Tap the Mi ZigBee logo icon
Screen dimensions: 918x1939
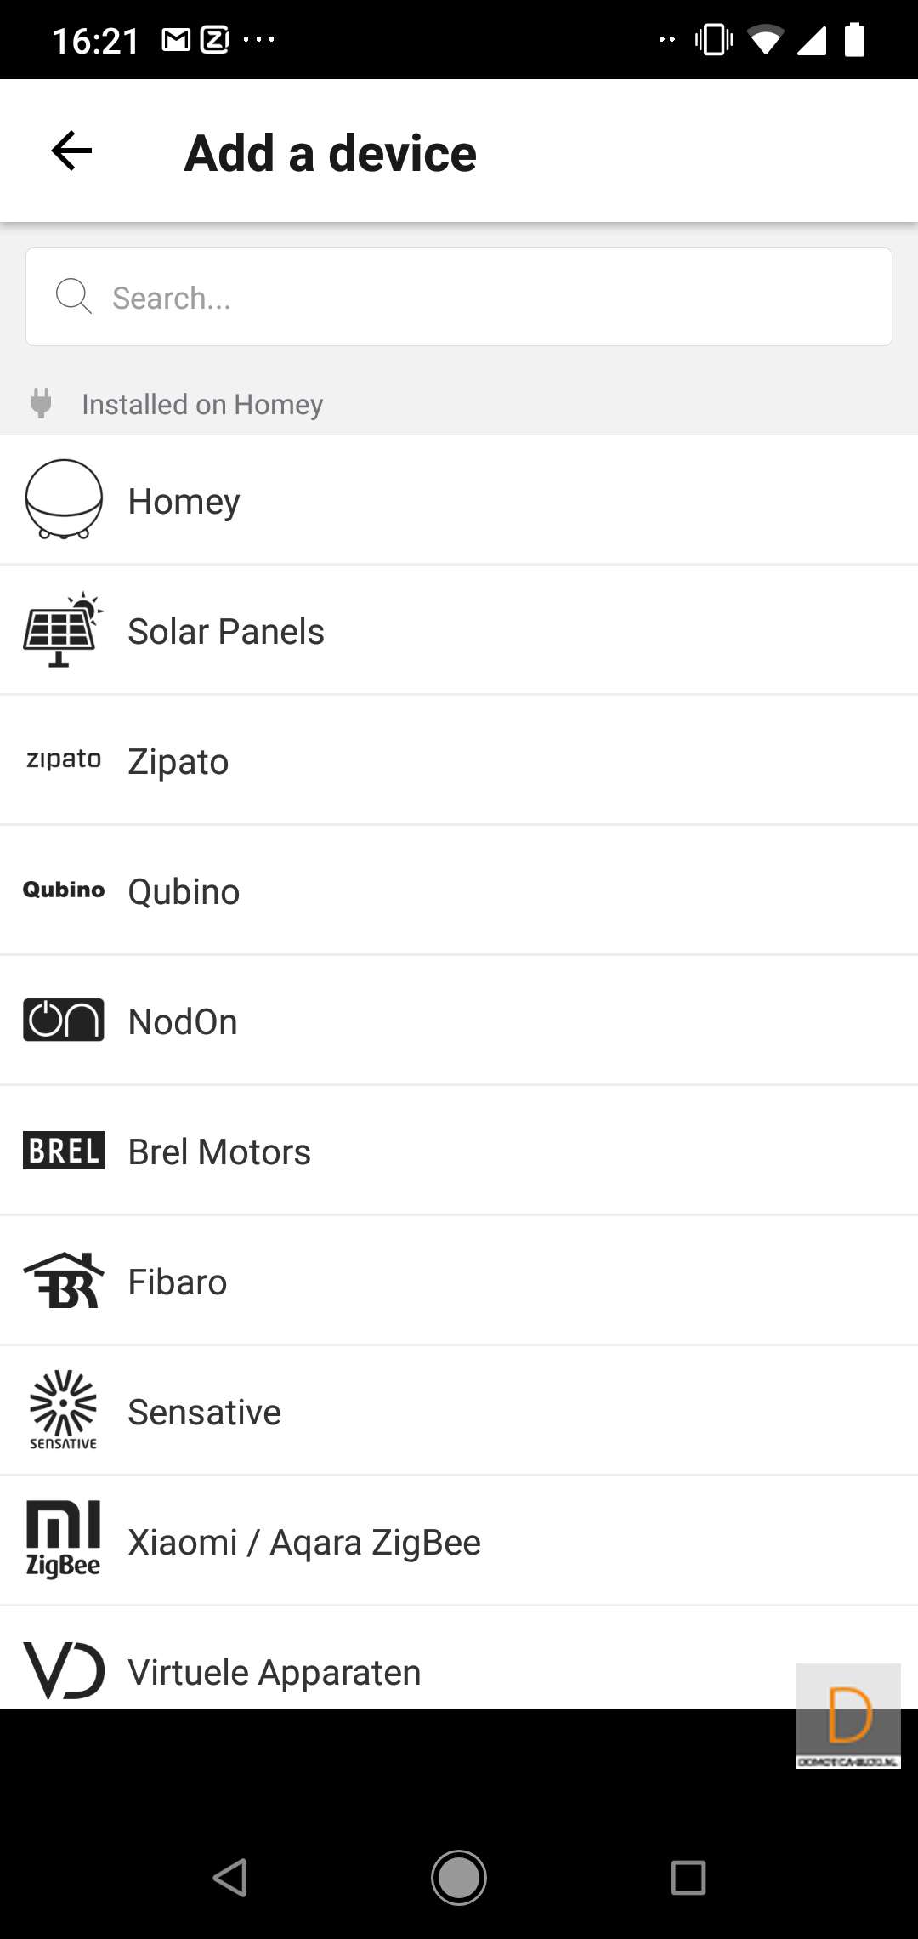[64, 1540]
